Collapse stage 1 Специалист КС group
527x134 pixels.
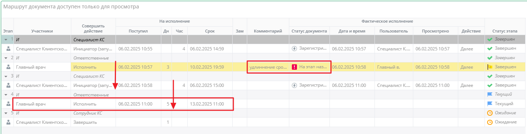tap(5, 39)
